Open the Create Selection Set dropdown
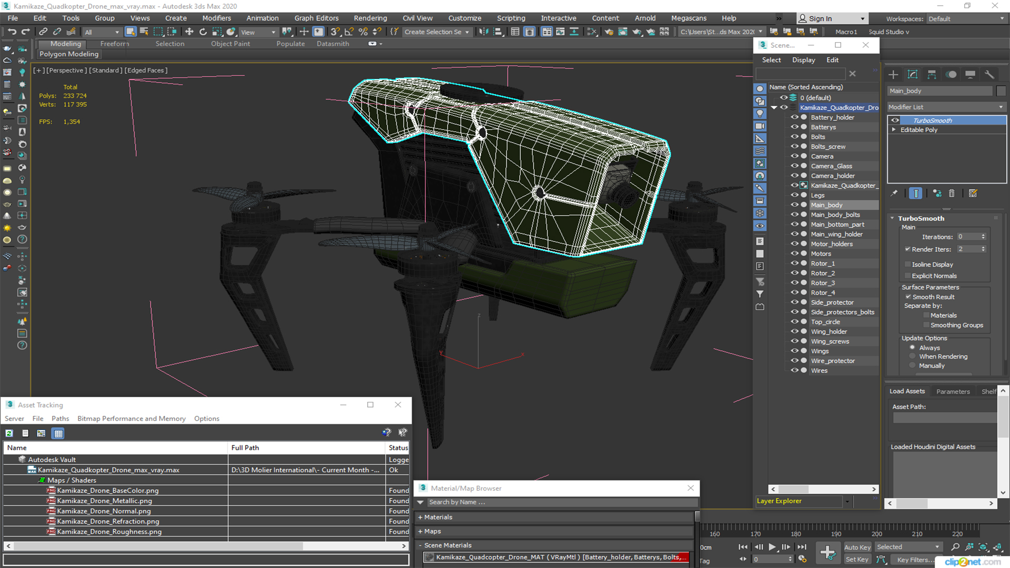The height and width of the screenshot is (568, 1010). tap(437, 32)
